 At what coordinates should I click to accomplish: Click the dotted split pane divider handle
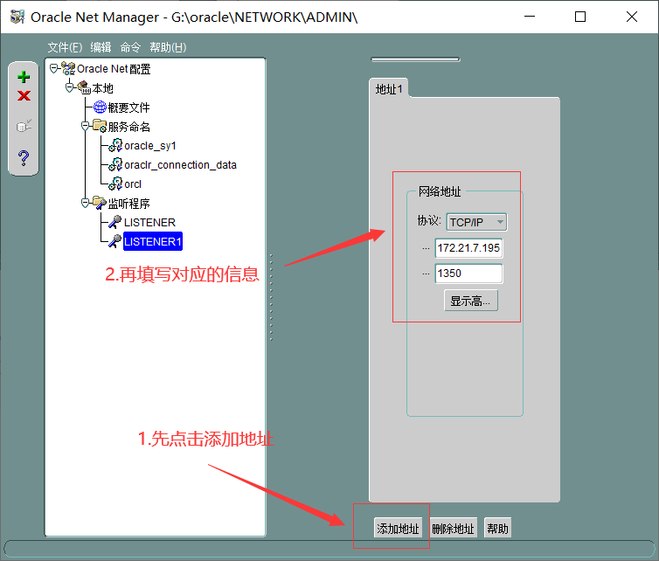tap(271, 297)
